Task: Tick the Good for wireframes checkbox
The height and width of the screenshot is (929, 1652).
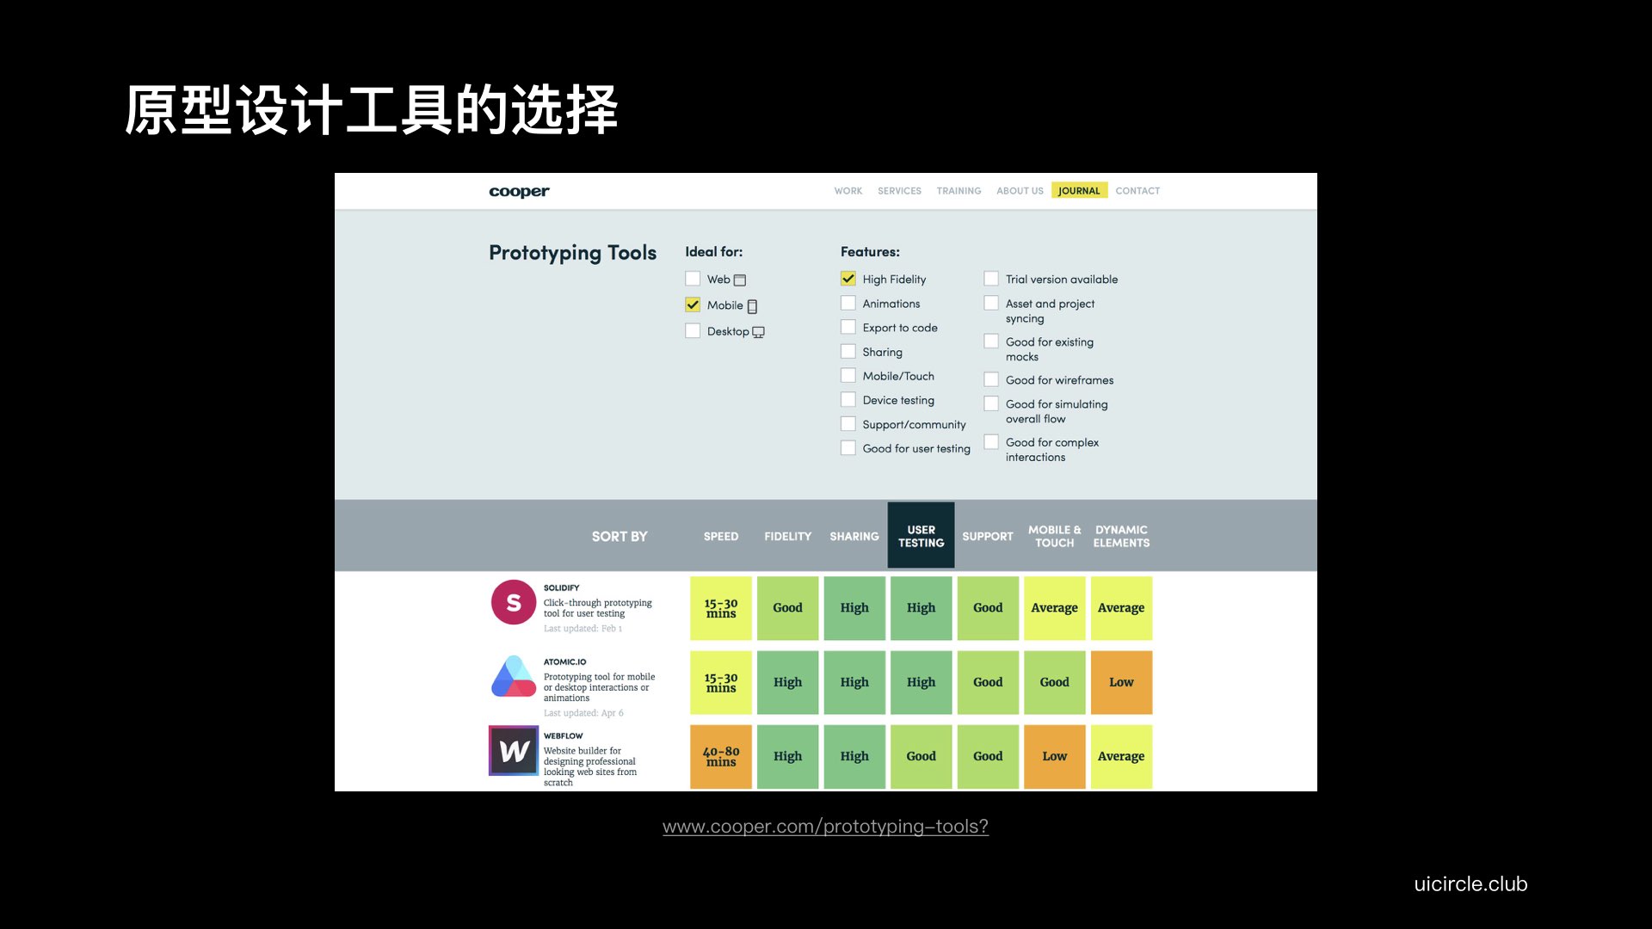Action: 991,379
